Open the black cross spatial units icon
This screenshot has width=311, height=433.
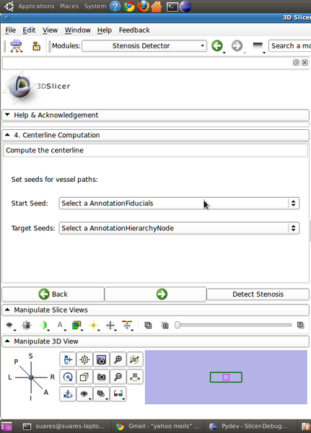(x=110, y=325)
